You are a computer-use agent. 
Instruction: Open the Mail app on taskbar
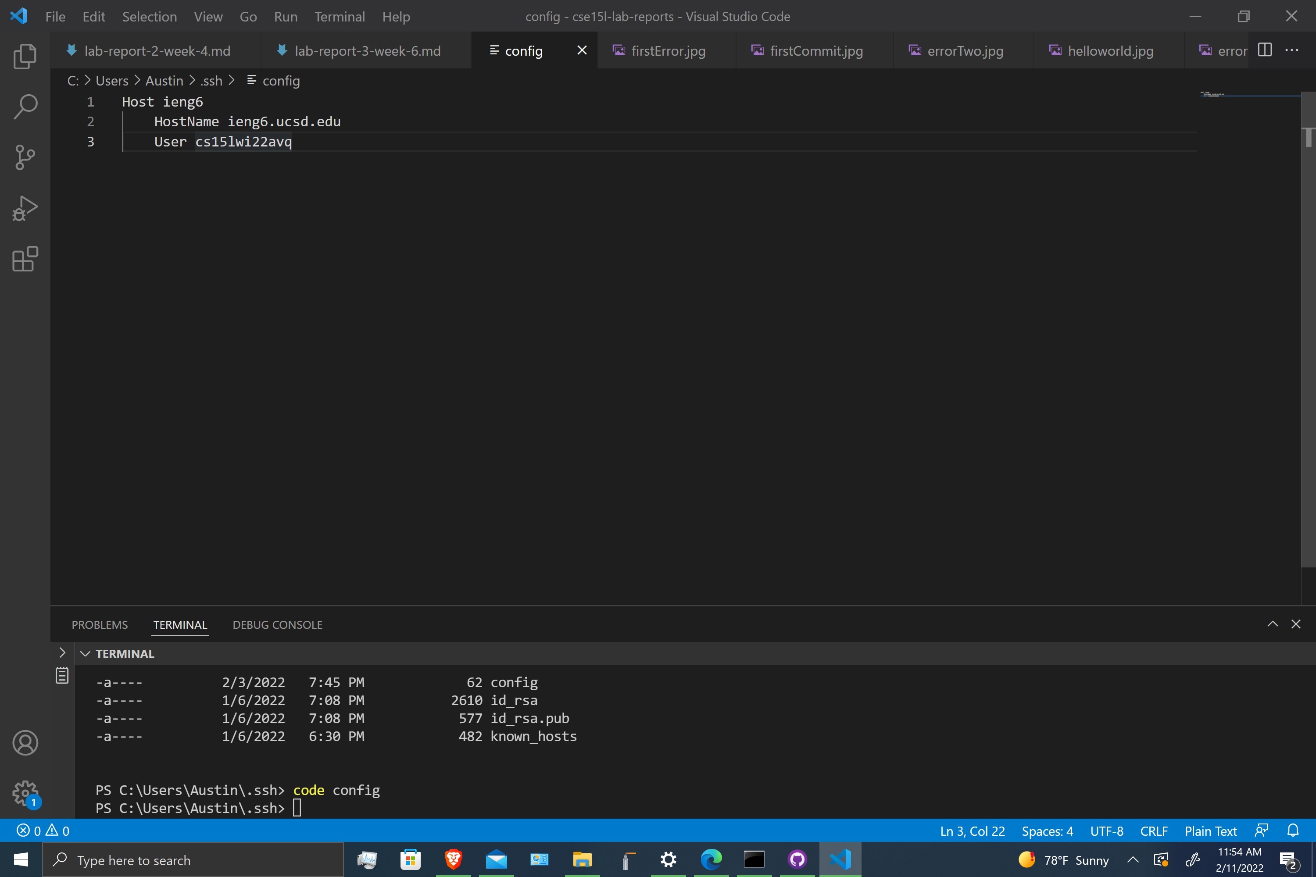click(496, 859)
